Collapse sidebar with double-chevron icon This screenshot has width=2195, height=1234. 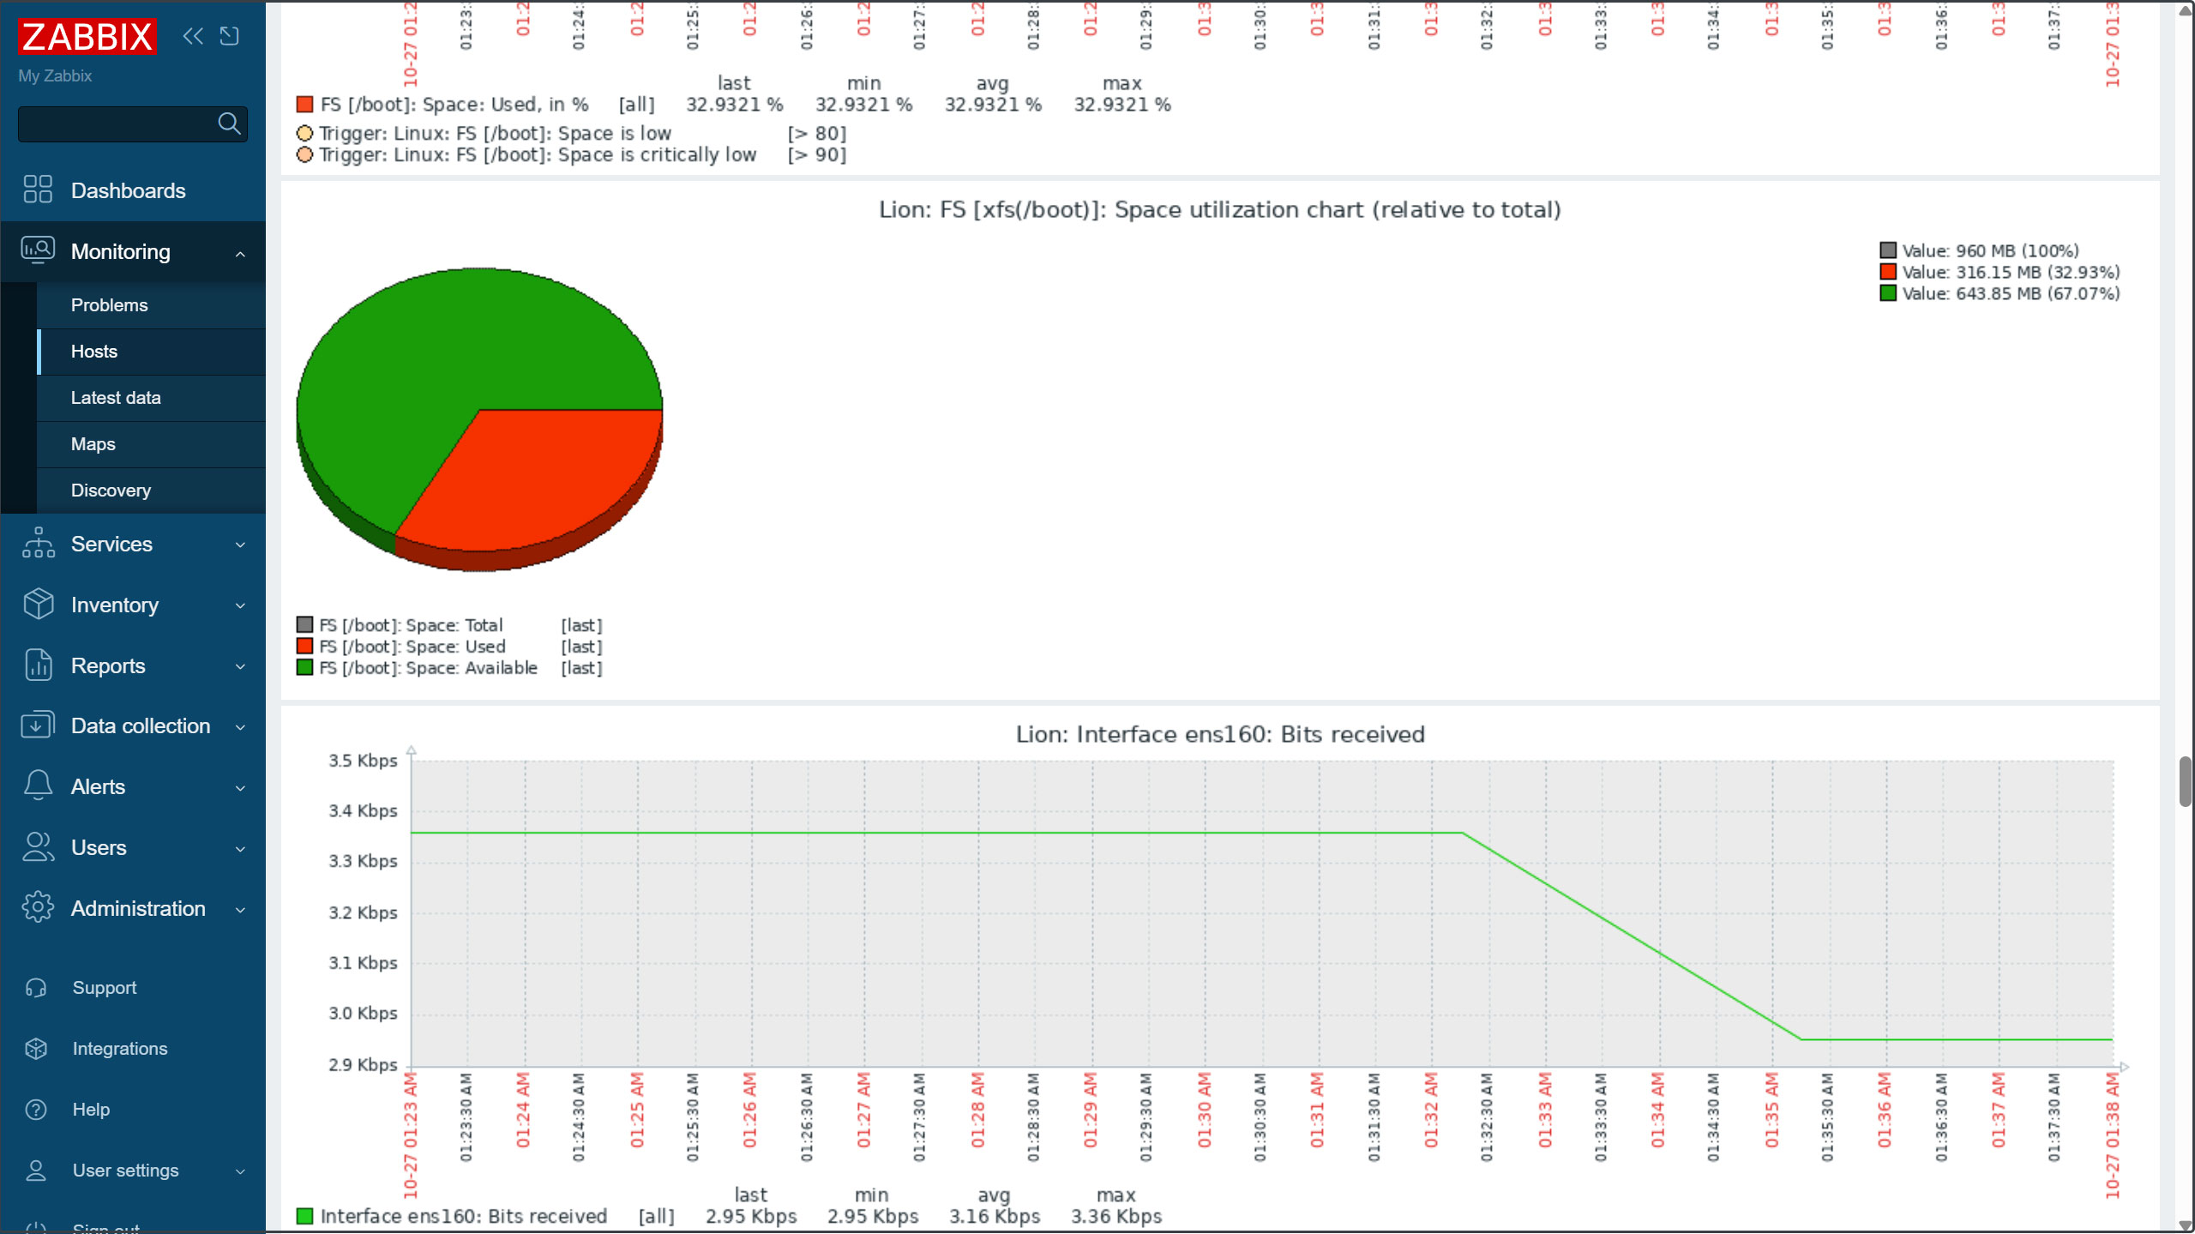[x=193, y=36]
